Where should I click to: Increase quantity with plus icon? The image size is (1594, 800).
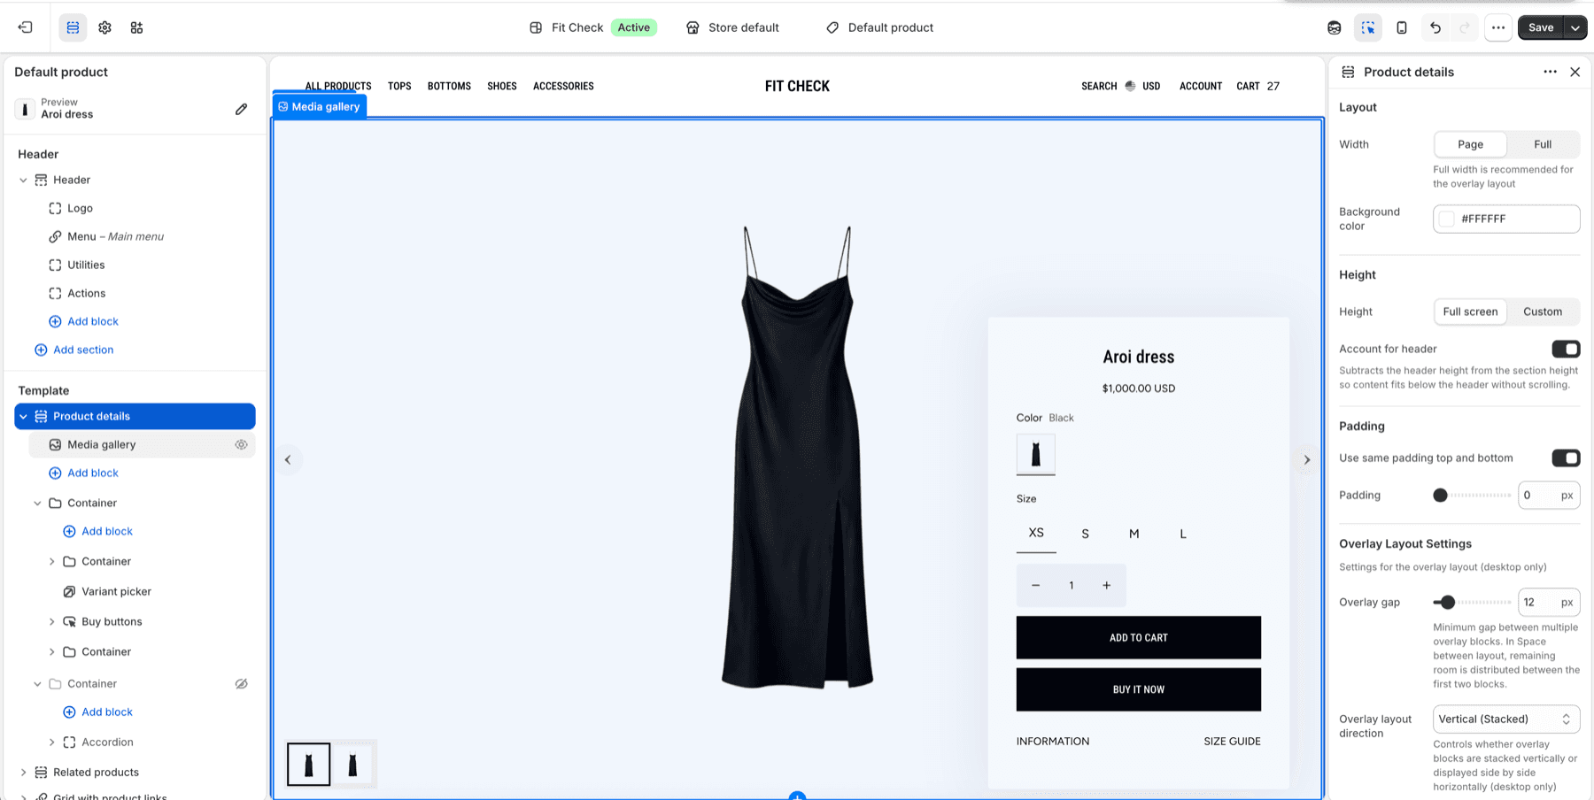[x=1106, y=585]
